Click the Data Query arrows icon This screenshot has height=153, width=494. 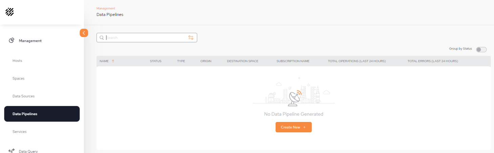point(11,151)
